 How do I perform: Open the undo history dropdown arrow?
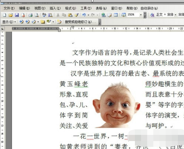click(88, 15)
